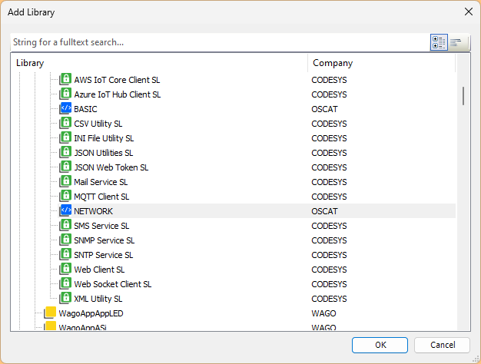Screen dimensions: 481x364
Task: Click the SMS Service SL library icon
Action: click(x=65, y=226)
